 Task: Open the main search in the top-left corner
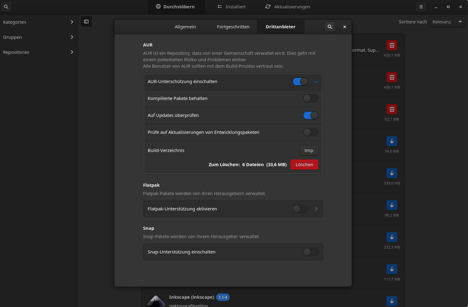(6, 6)
